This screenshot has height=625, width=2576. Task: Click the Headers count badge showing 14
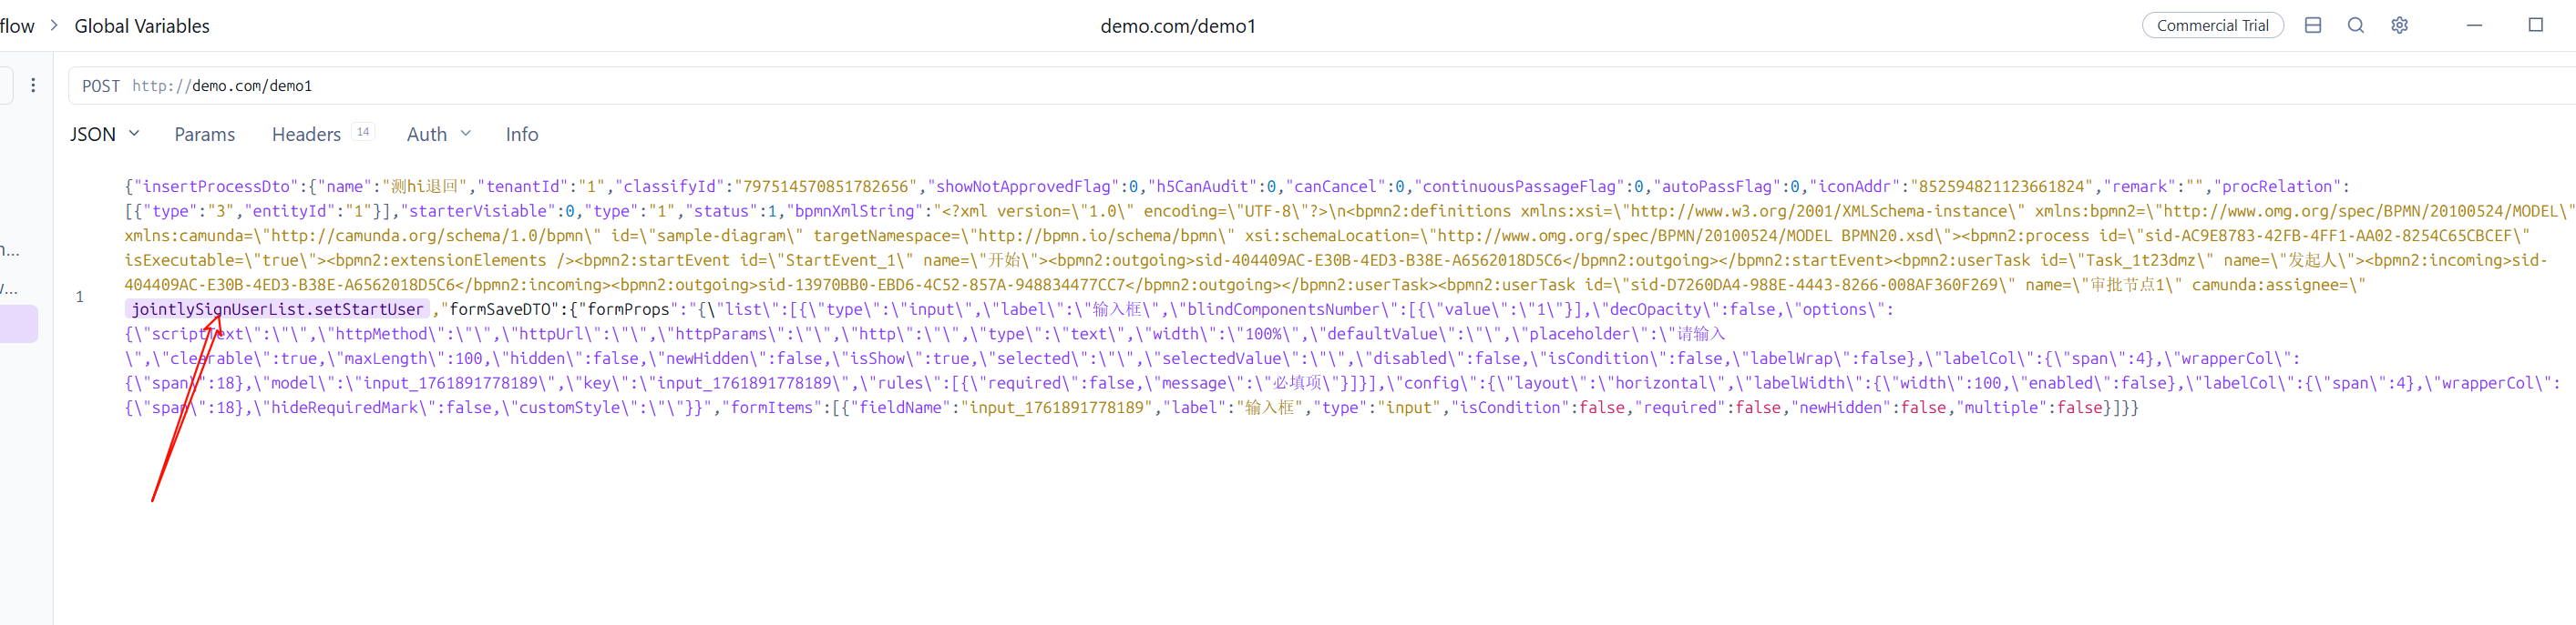tap(363, 133)
